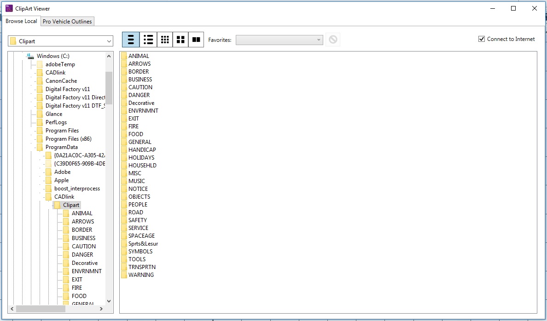This screenshot has width=547, height=321.
Task: Open the WARNING folder in file list
Action: tap(141, 275)
